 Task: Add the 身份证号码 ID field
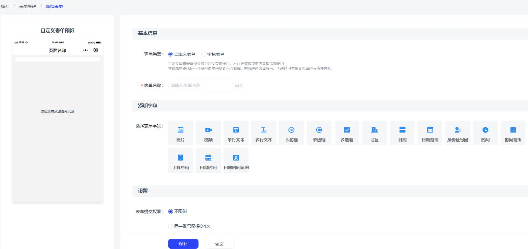457,133
